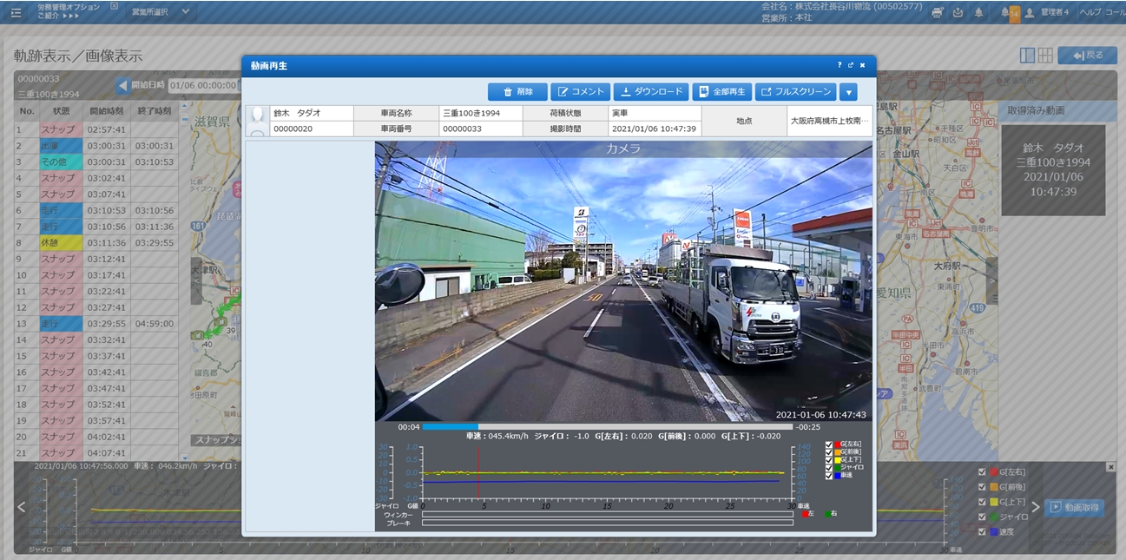Click the video playback progress bar
Screen dimensions: 1126x560
[607, 427]
